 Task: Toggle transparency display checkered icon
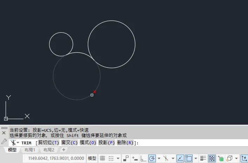[x=212, y=158]
